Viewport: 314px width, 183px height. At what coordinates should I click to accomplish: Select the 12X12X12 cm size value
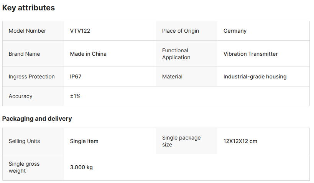240,141
